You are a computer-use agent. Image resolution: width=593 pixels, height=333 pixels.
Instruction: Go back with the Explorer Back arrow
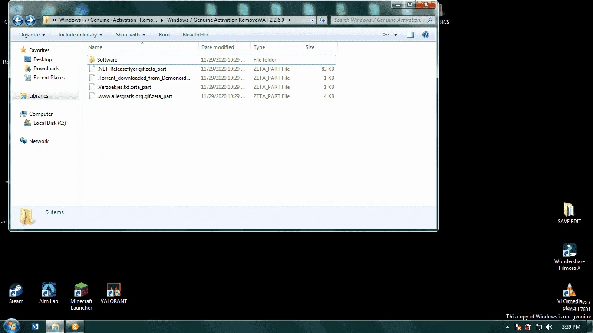[x=18, y=20]
